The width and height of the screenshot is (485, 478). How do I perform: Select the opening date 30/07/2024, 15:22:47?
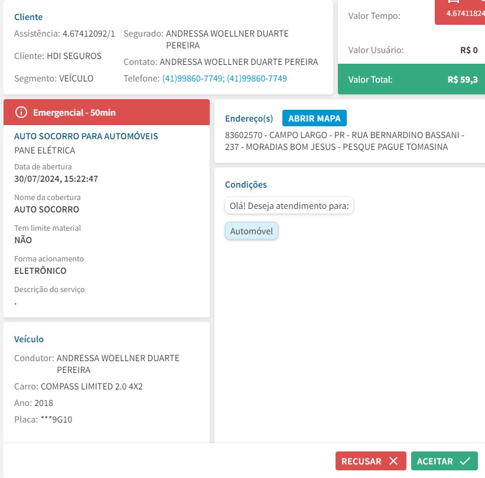(56, 179)
